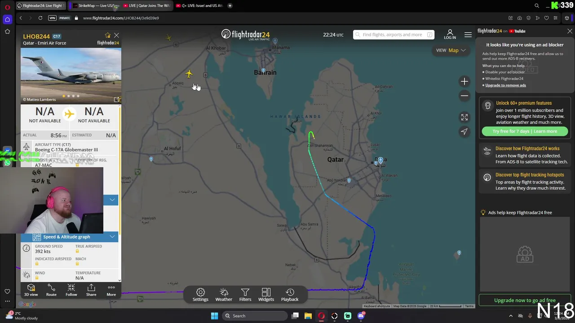The height and width of the screenshot is (323, 575).
Task: Bookmark this flight with star-lock icon
Action: coord(108,35)
